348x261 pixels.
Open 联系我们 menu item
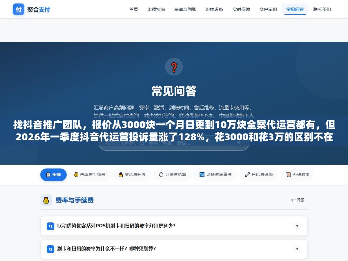click(322, 9)
